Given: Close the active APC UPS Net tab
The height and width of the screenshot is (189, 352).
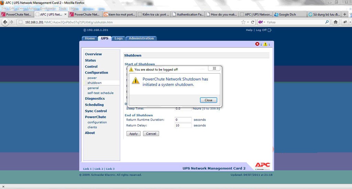Looking at the screenshot, I should click(x=65, y=14).
